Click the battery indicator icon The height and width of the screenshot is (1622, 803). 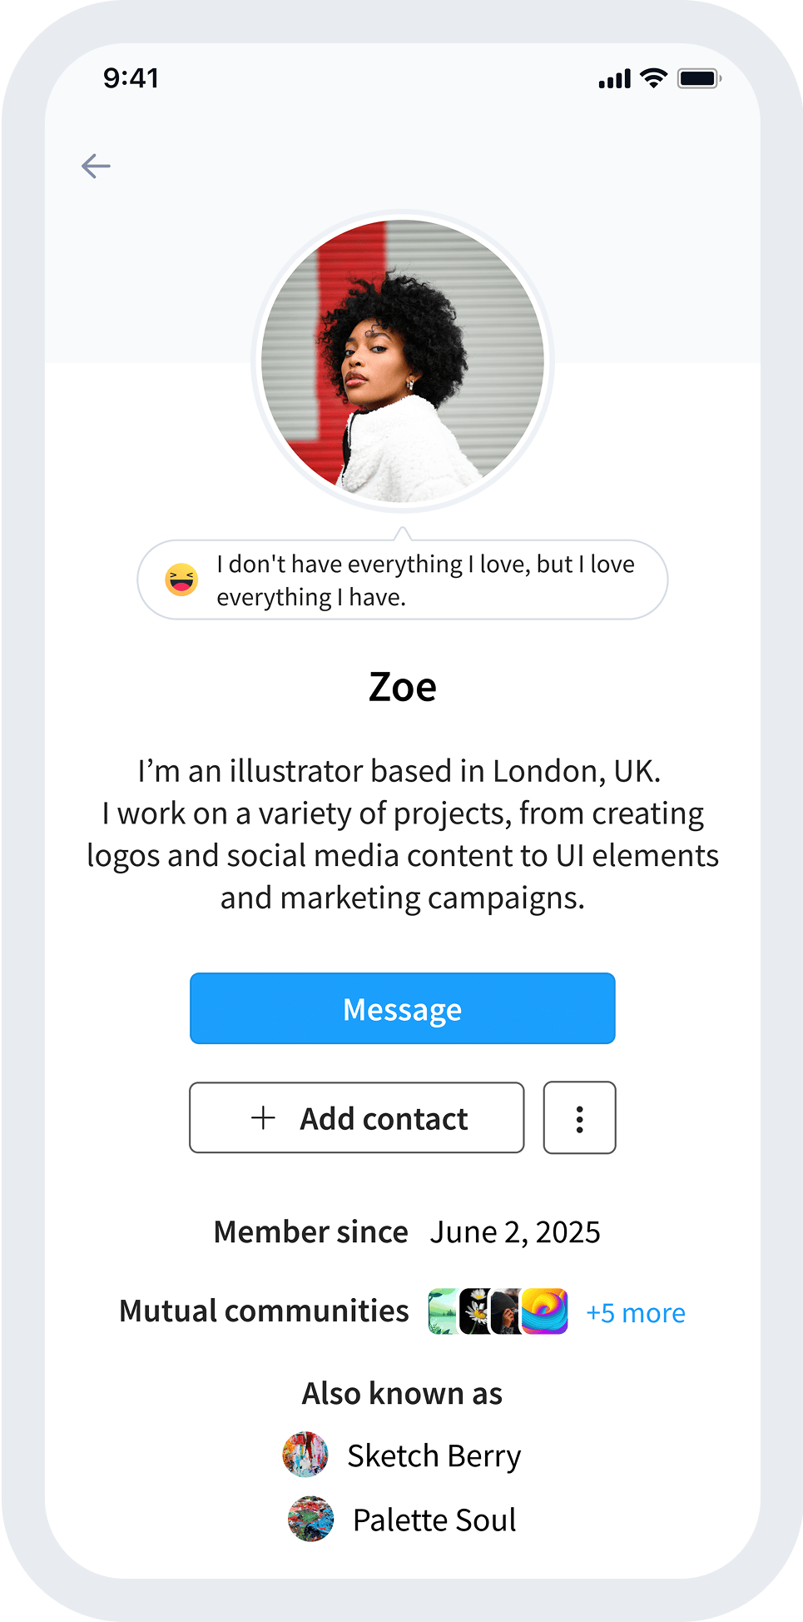[x=698, y=78]
